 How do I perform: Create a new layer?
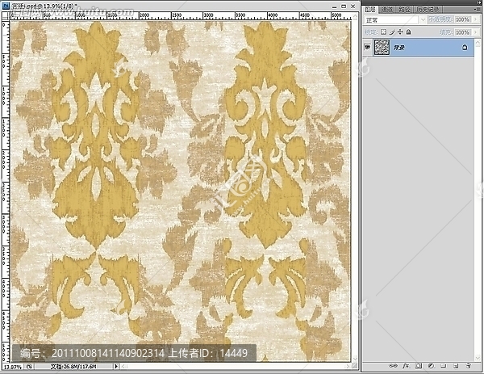coord(456,366)
